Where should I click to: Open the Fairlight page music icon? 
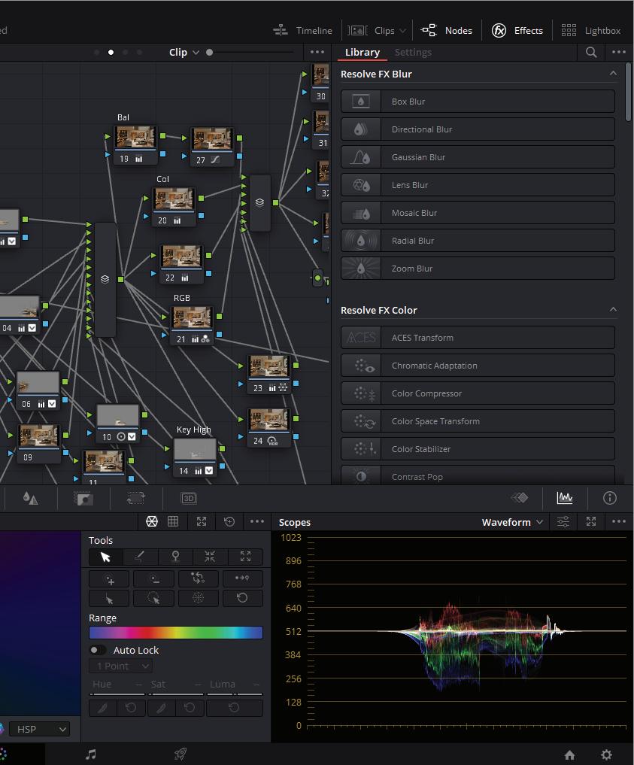(91, 754)
